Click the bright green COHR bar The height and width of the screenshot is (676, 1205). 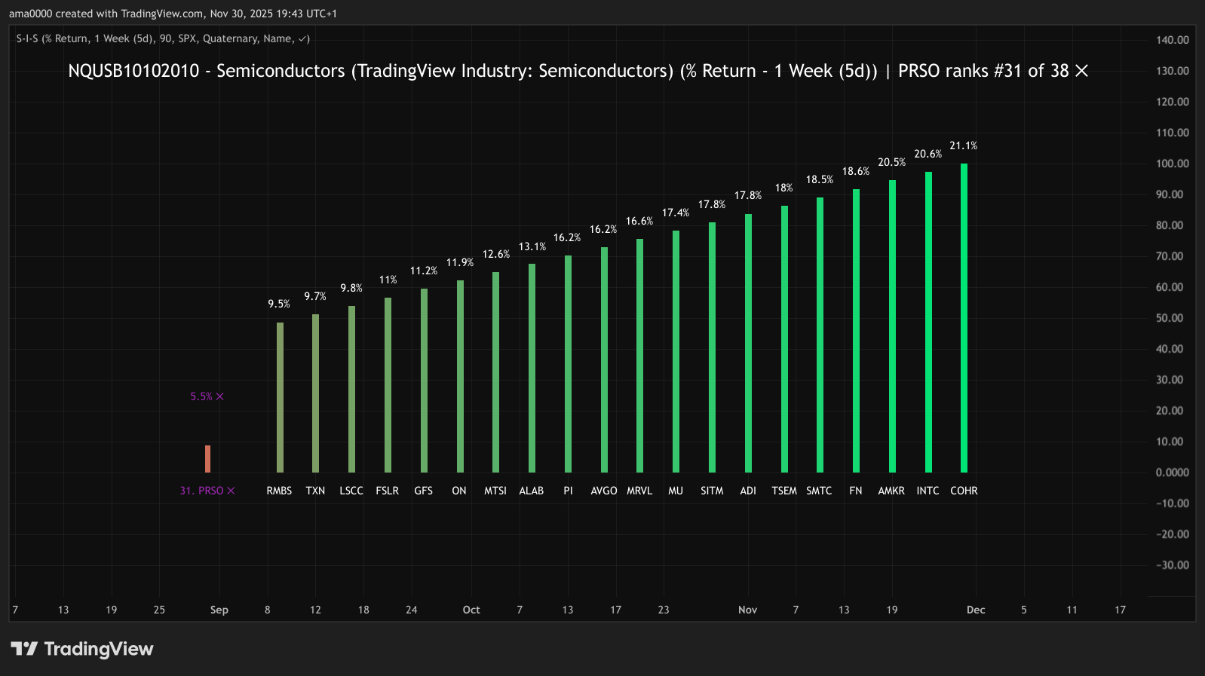[x=964, y=318]
